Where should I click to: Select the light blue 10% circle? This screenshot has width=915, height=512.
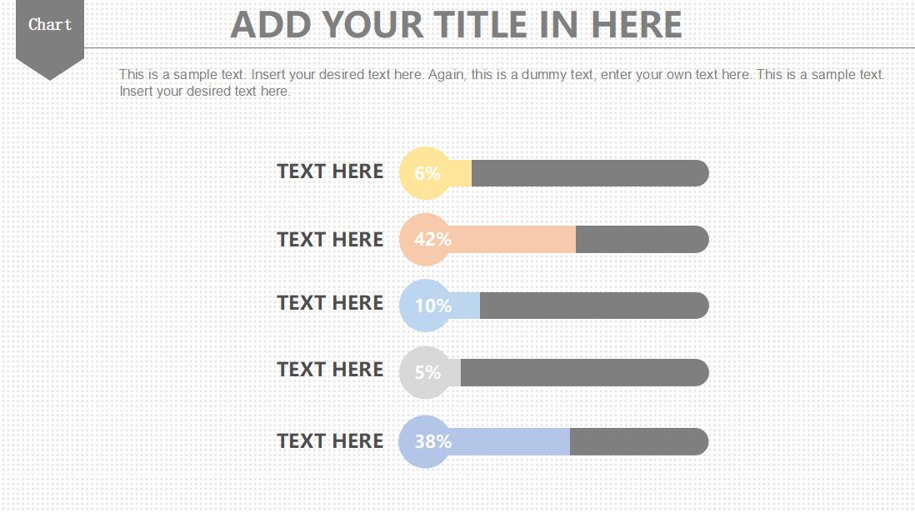pyautogui.click(x=426, y=306)
